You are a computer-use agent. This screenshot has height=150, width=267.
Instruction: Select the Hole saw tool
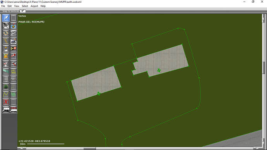point(14,41)
